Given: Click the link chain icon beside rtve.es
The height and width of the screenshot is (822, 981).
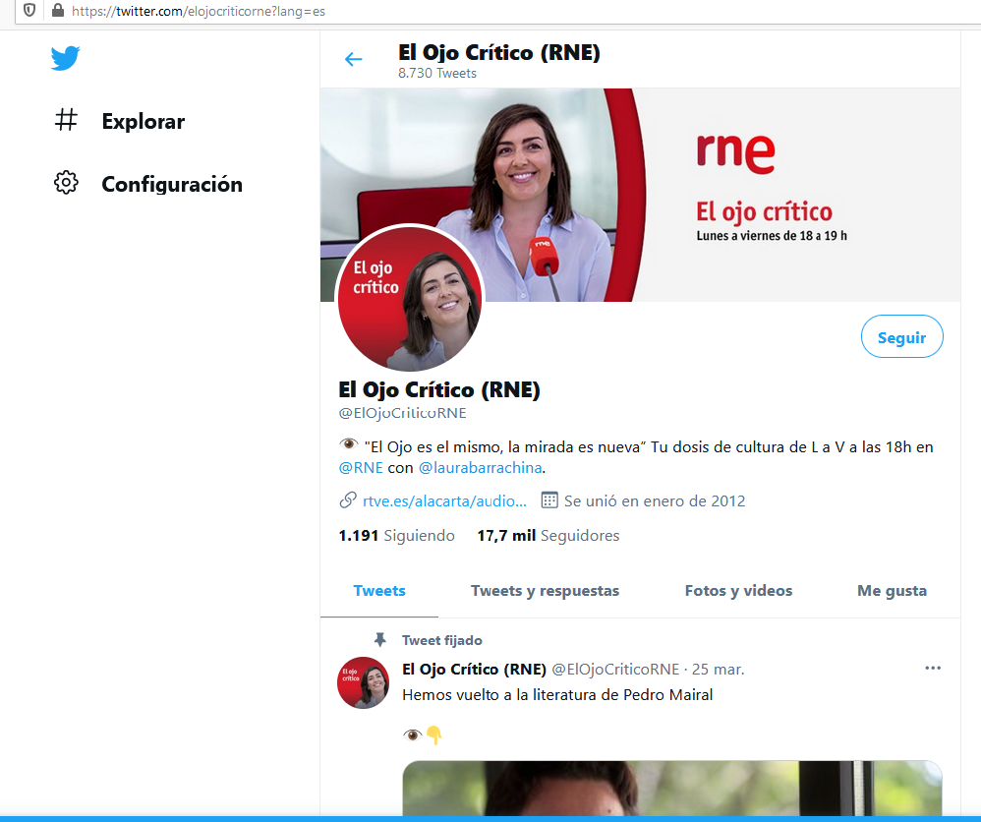Looking at the screenshot, I should pos(348,500).
